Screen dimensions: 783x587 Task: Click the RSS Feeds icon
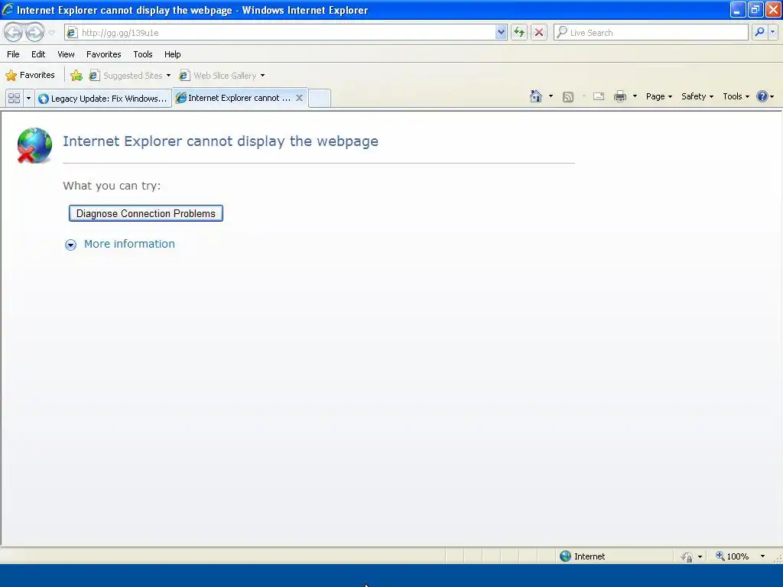tap(568, 97)
